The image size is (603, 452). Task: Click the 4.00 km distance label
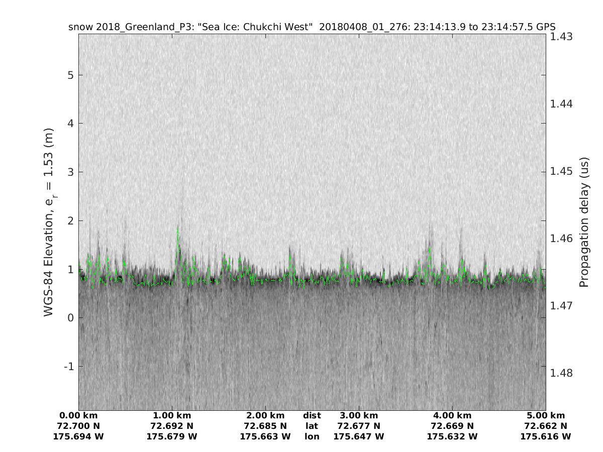coord(452,416)
